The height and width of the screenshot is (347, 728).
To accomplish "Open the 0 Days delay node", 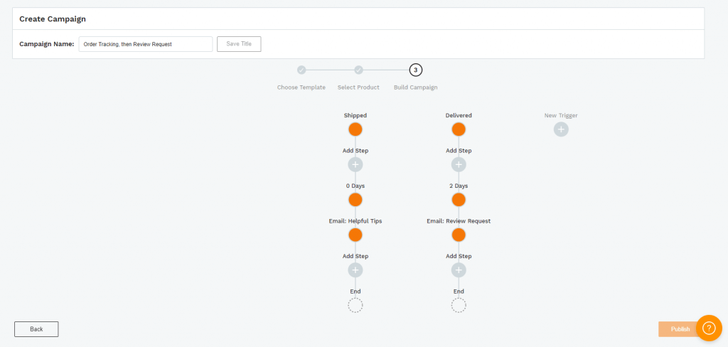I will coord(355,200).
